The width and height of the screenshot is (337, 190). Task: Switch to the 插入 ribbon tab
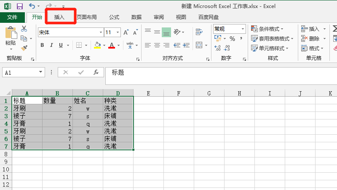click(59, 17)
